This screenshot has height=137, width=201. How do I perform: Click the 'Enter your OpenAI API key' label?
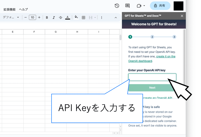coord(147,70)
